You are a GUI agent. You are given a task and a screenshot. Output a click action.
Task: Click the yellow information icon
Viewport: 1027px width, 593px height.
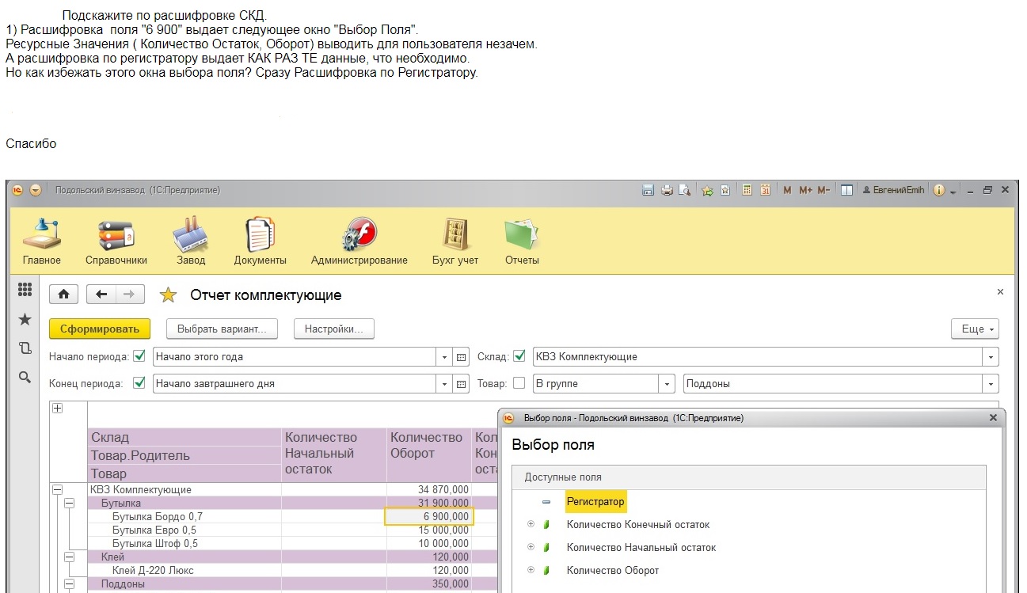(939, 191)
